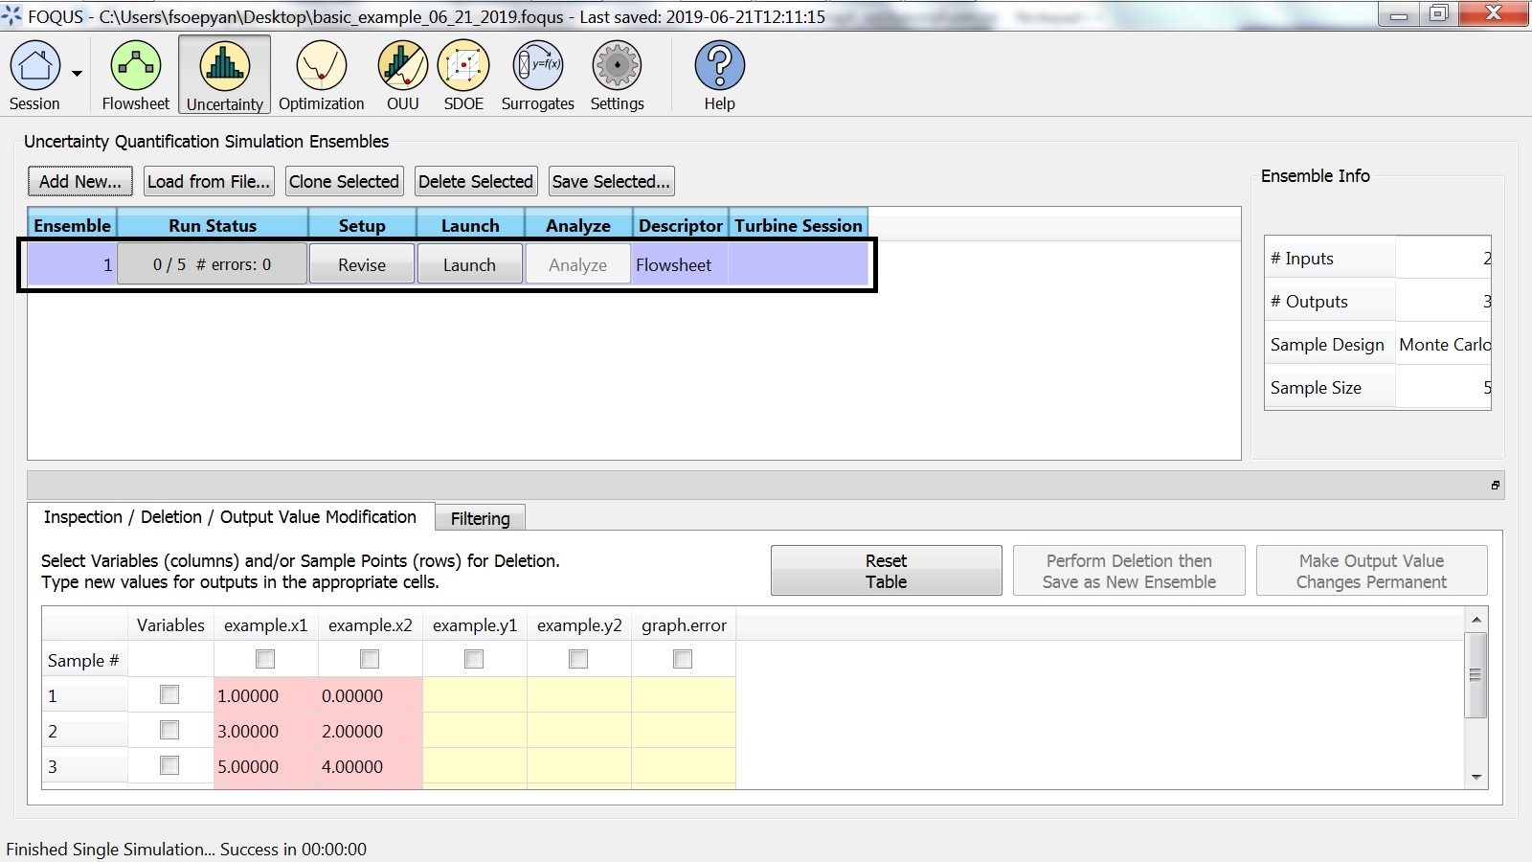This screenshot has width=1532, height=862.
Task: Check the graph.error column checkbox
Action: [x=681, y=659]
